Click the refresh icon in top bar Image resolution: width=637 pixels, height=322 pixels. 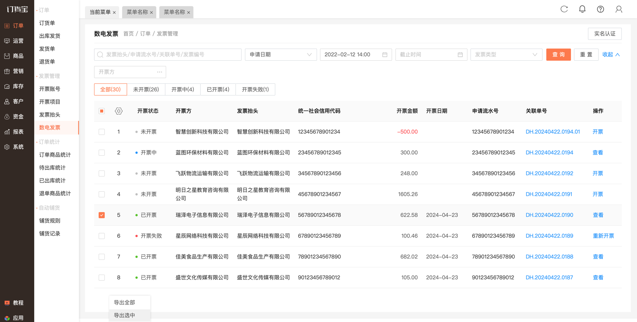click(x=564, y=9)
